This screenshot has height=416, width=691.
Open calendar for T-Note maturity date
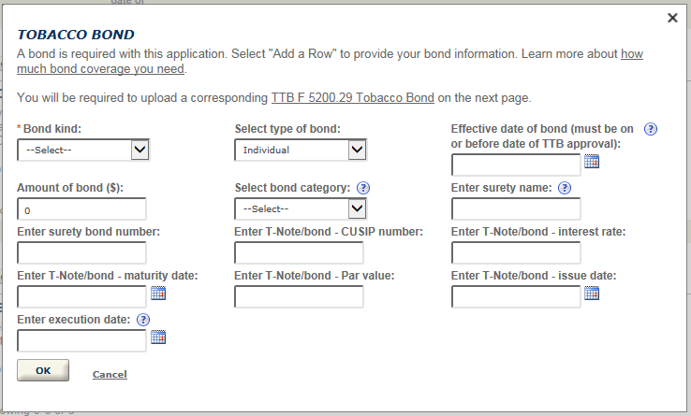[x=158, y=294]
